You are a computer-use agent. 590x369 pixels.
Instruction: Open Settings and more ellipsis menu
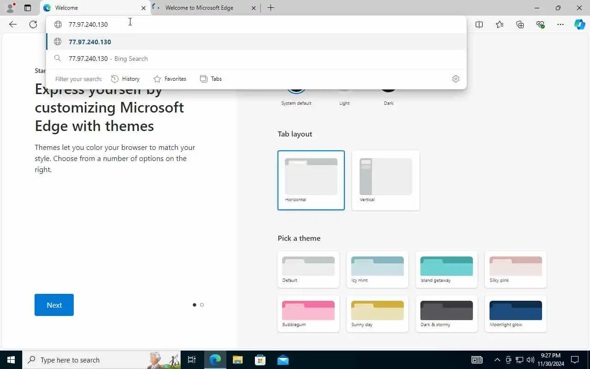coord(560,24)
